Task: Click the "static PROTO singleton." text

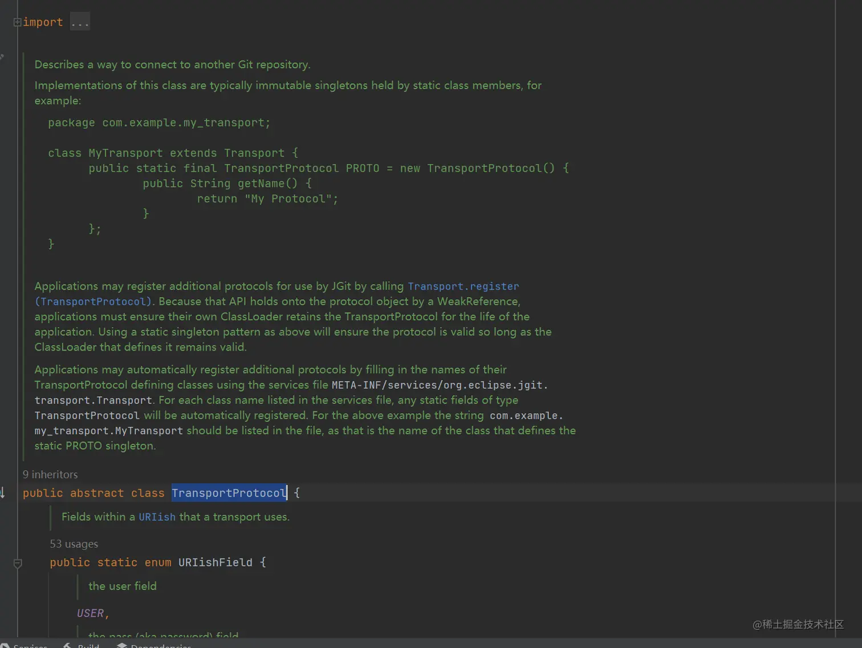Action: pyautogui.click(x=95, y=446)
